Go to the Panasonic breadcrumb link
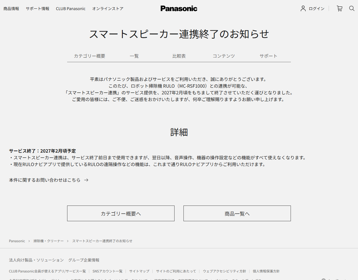This screenshot has height=280, width=358. click(x=17, y=241)
